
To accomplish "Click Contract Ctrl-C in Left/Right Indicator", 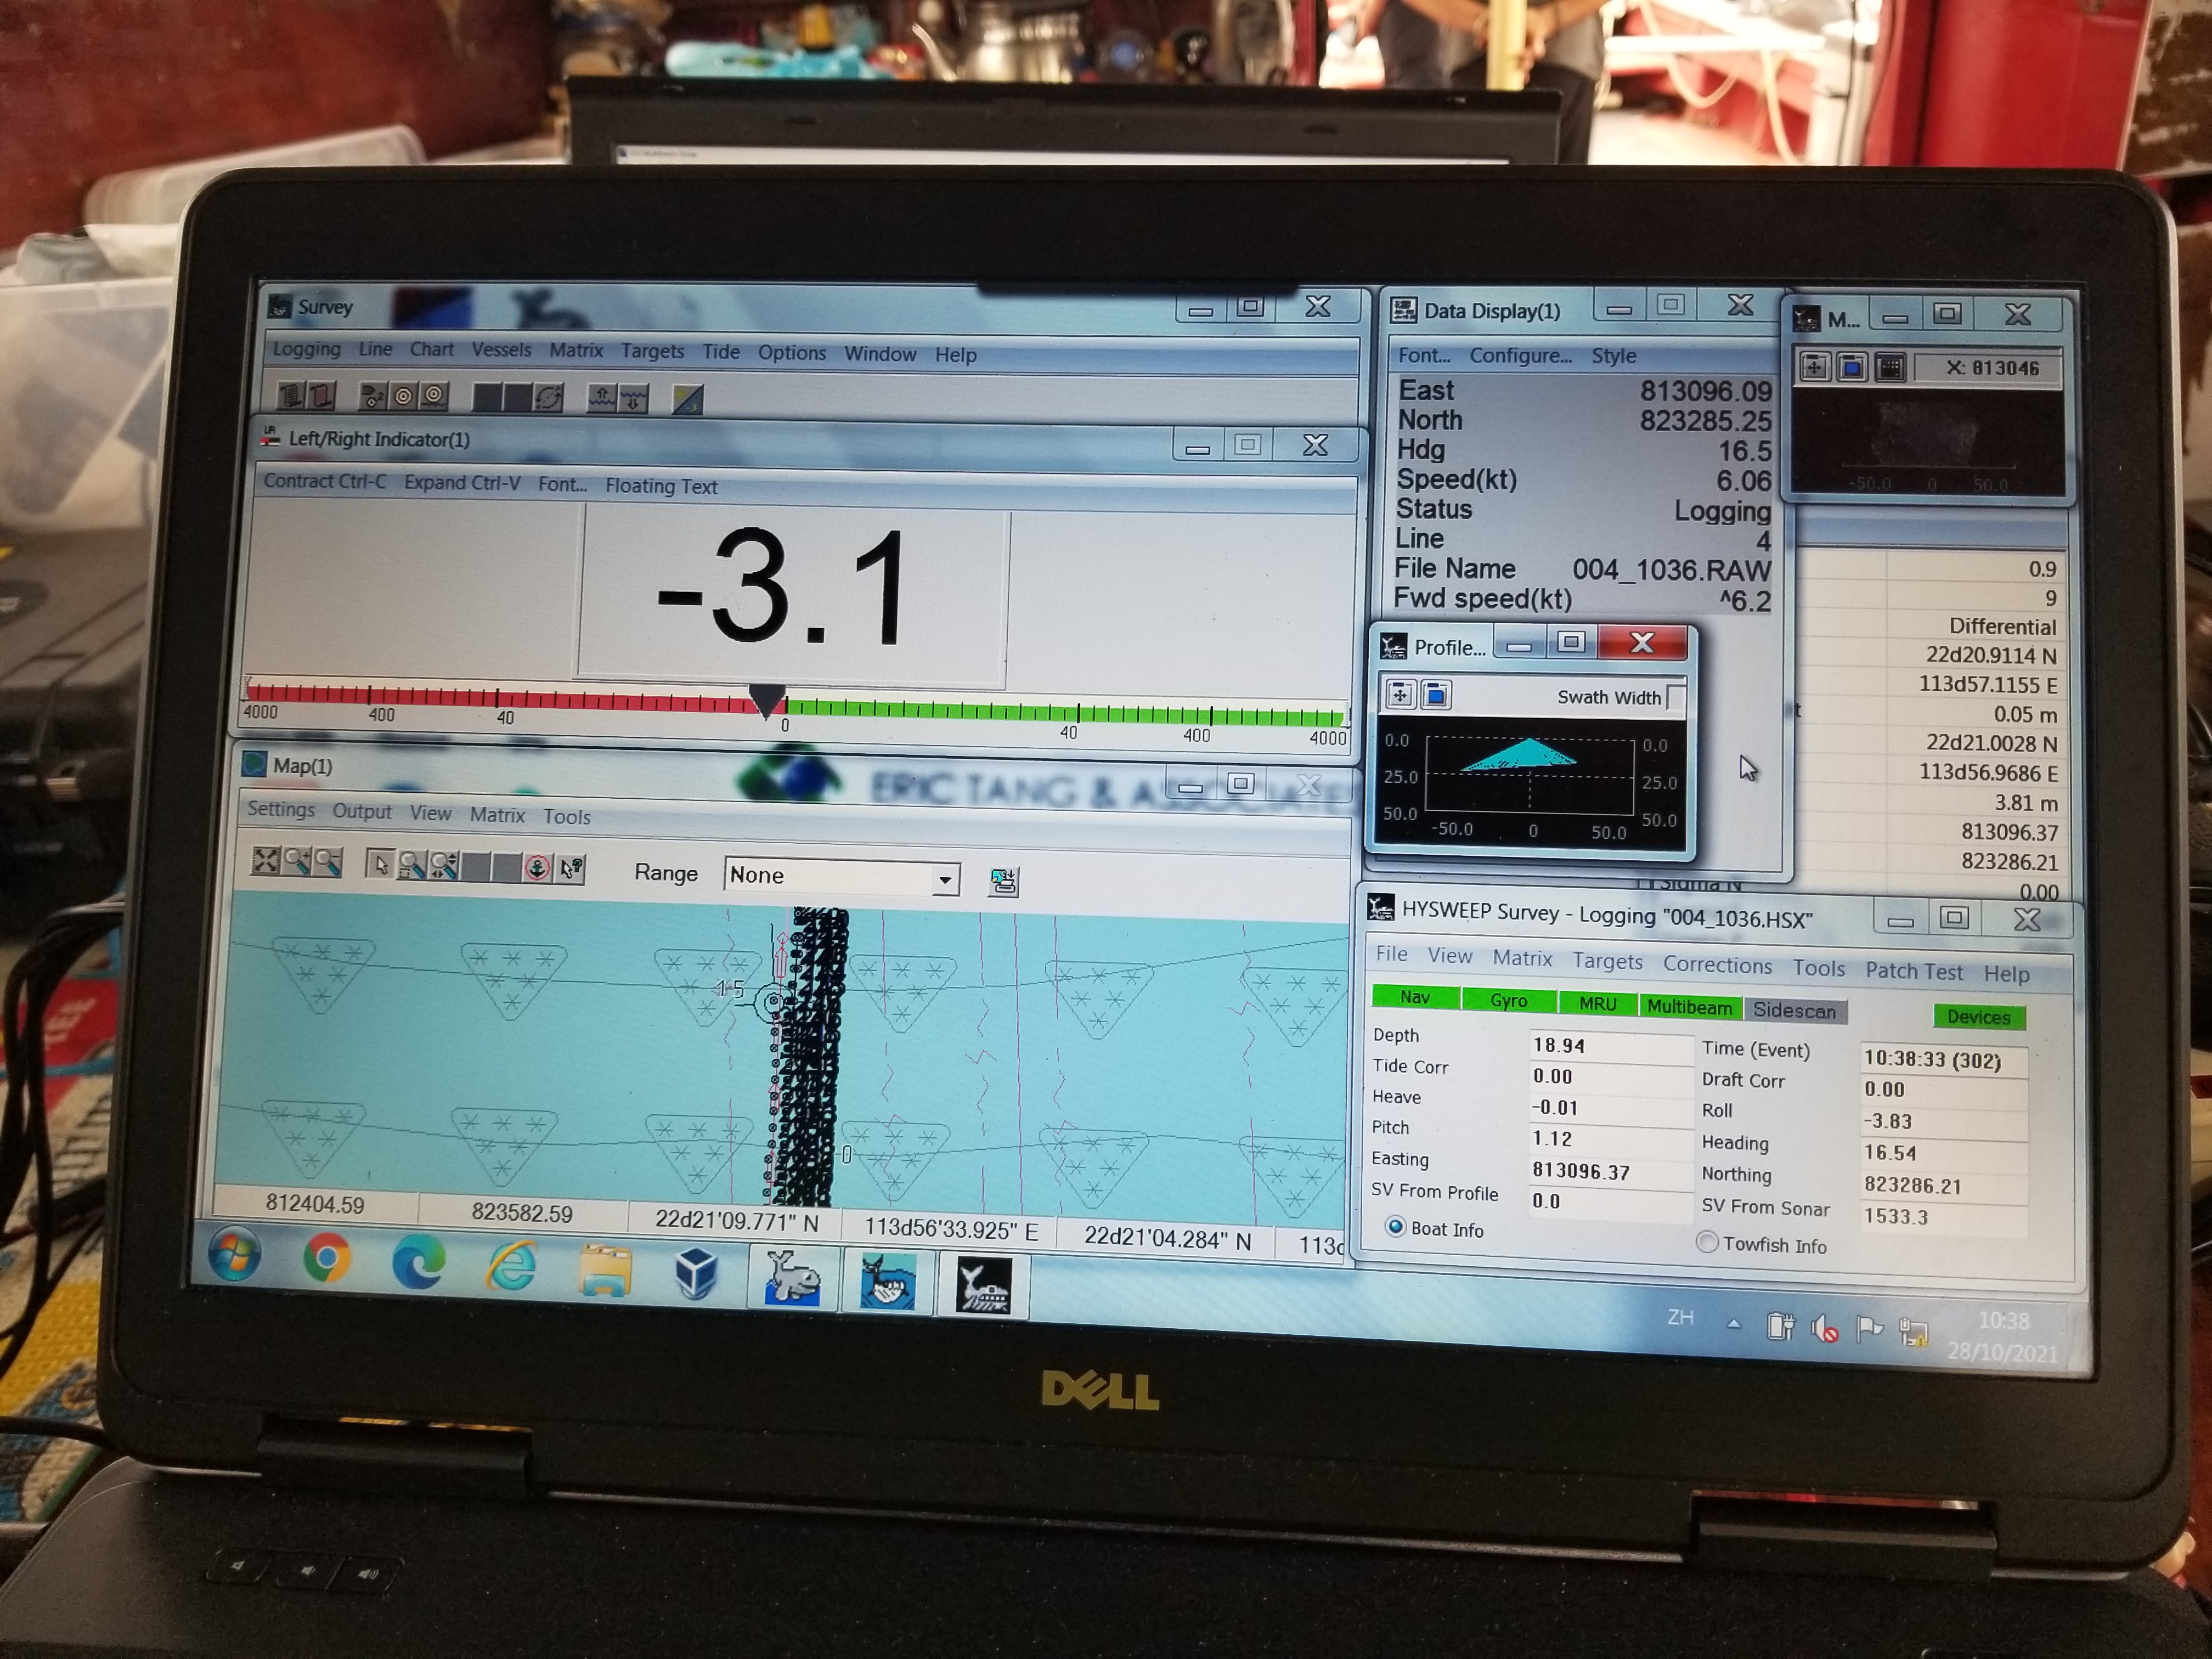I will tap(324, 481).
